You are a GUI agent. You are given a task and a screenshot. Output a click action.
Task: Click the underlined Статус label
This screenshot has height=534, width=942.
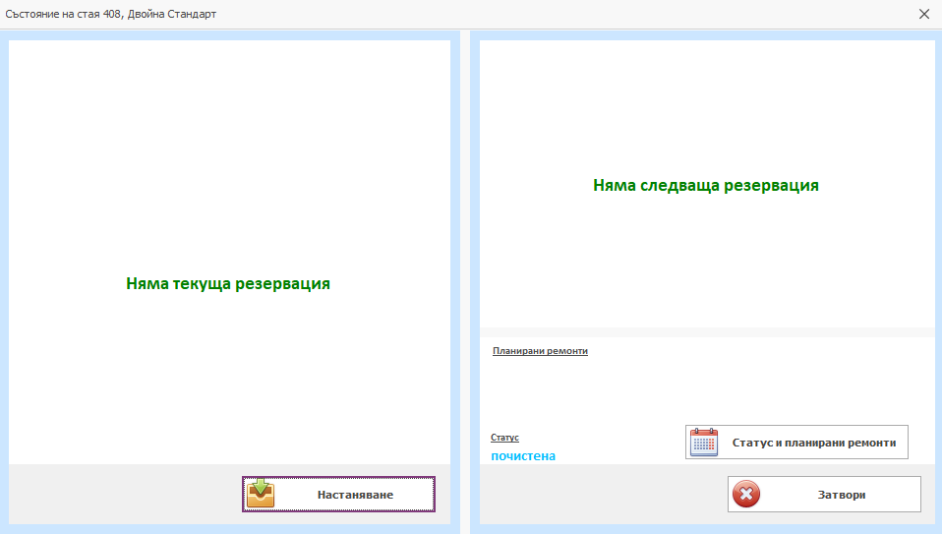tap(504, 438)
